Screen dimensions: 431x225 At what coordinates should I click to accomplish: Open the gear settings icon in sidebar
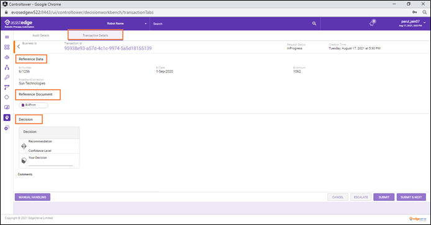click(x=7, y=128)
